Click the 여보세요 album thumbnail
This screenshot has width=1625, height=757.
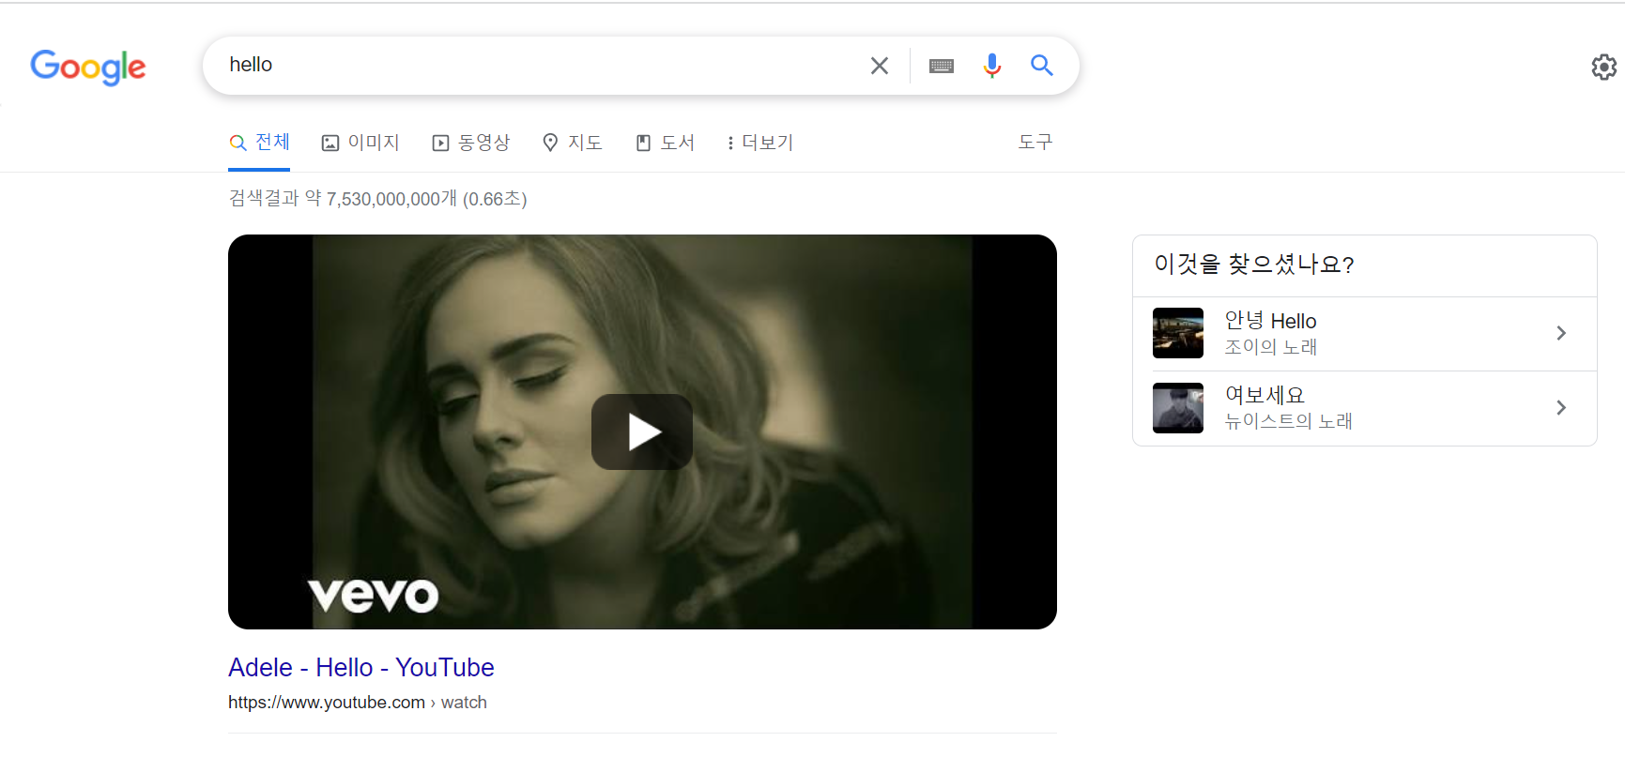(x=1178, y=407)
